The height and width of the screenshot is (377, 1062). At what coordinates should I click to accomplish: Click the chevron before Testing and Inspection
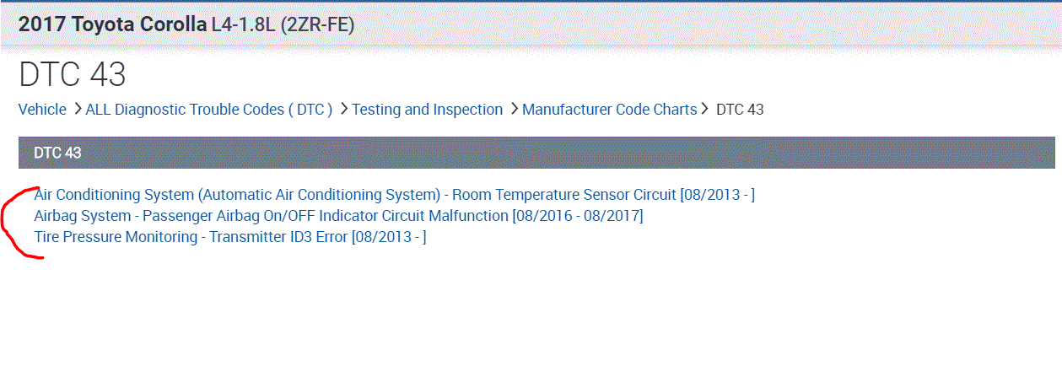tap(344, 109)
